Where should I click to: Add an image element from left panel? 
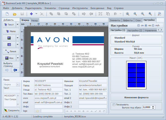point(9,38)
